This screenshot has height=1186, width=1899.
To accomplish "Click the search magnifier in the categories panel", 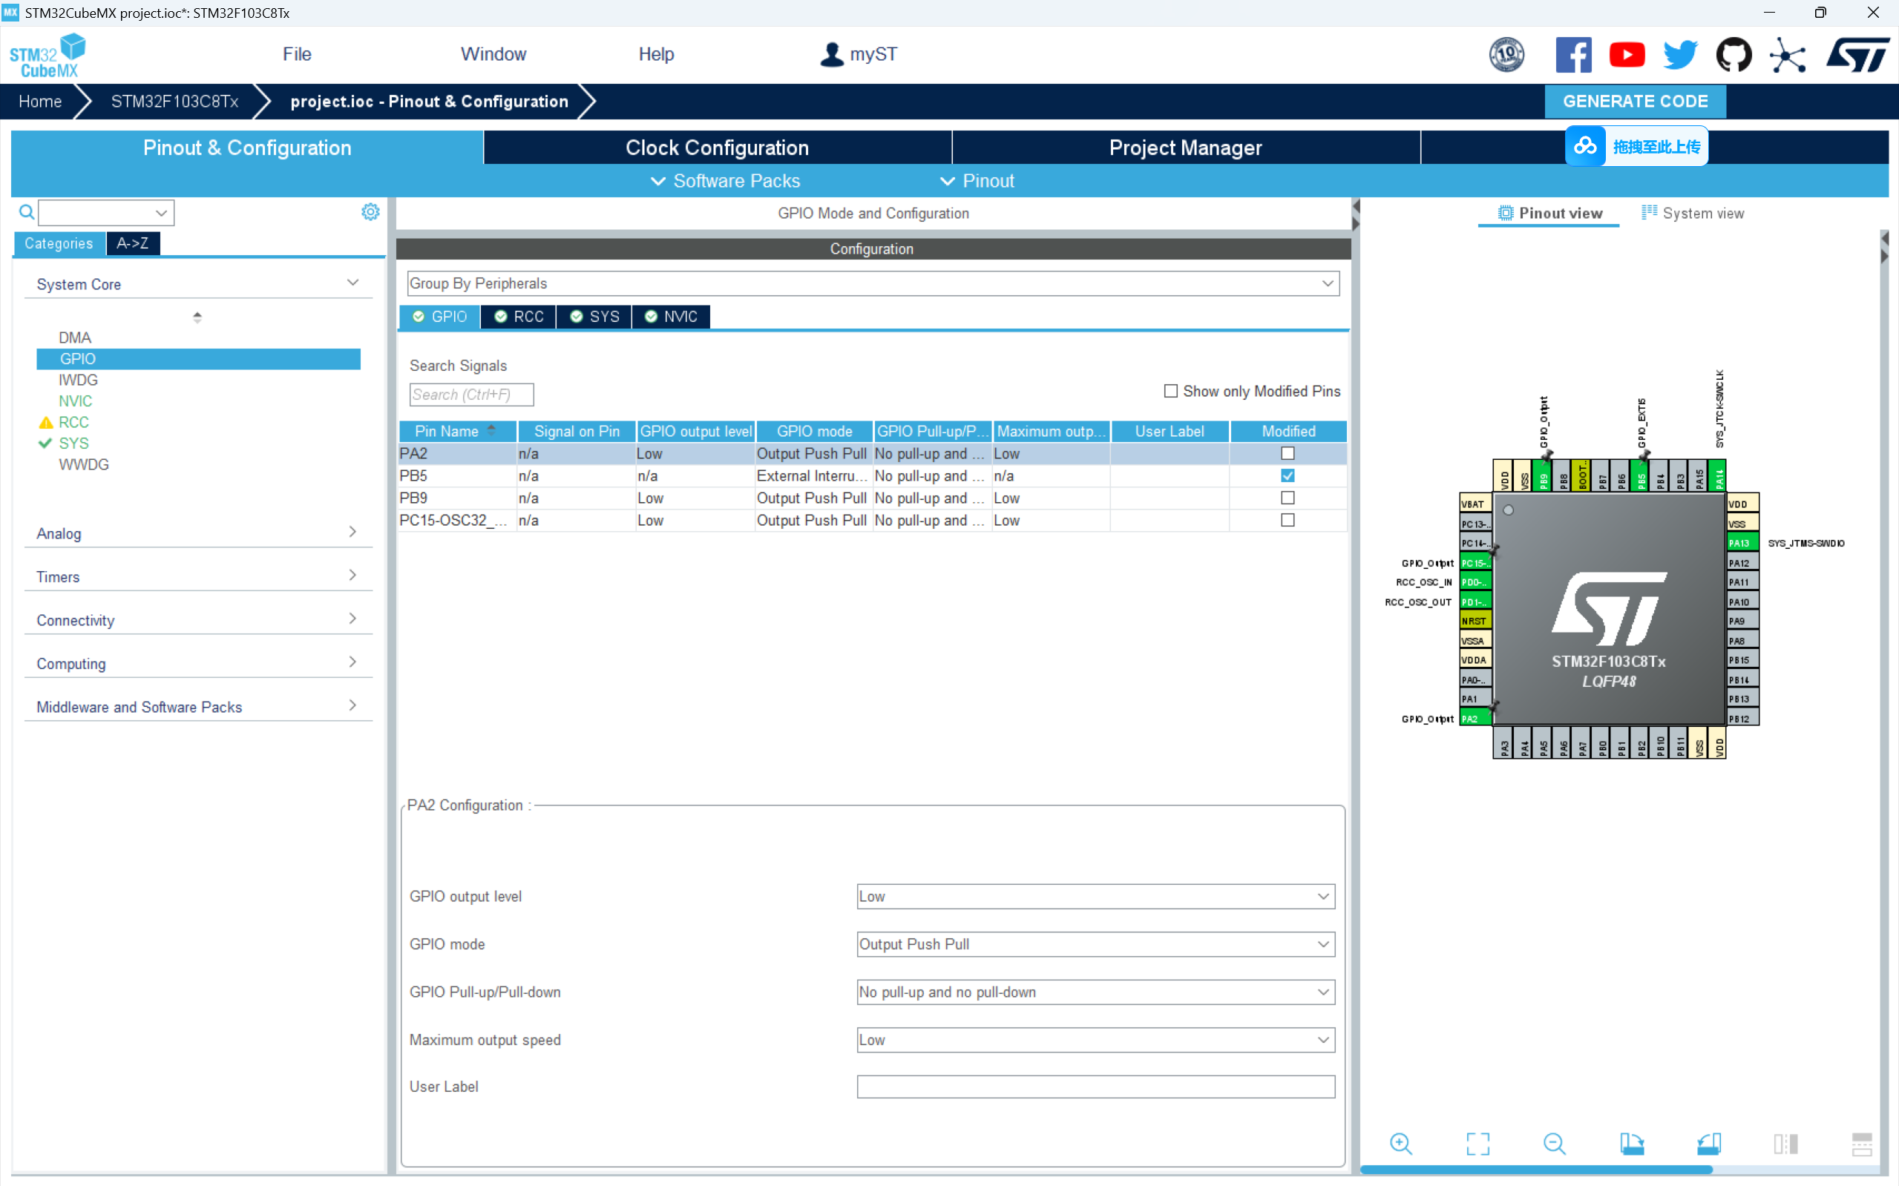I will pyautogui.click(x=27, y=212).
